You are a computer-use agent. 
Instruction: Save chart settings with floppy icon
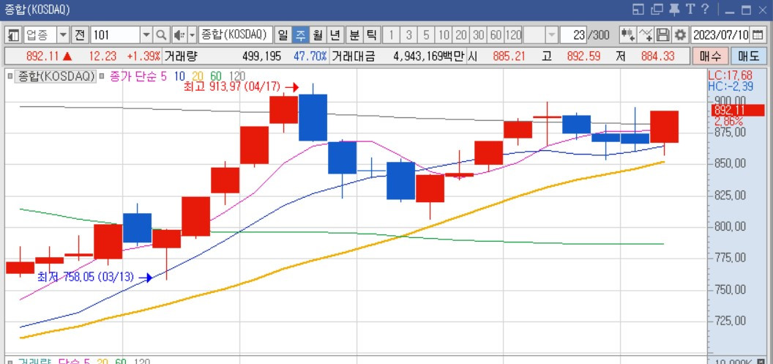(663, 35)
